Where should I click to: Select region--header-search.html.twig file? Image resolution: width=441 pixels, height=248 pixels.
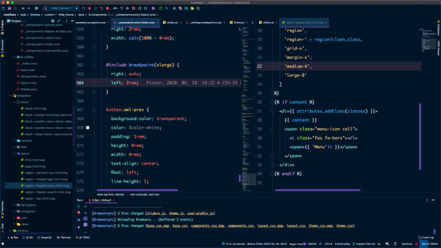point(48,192)
